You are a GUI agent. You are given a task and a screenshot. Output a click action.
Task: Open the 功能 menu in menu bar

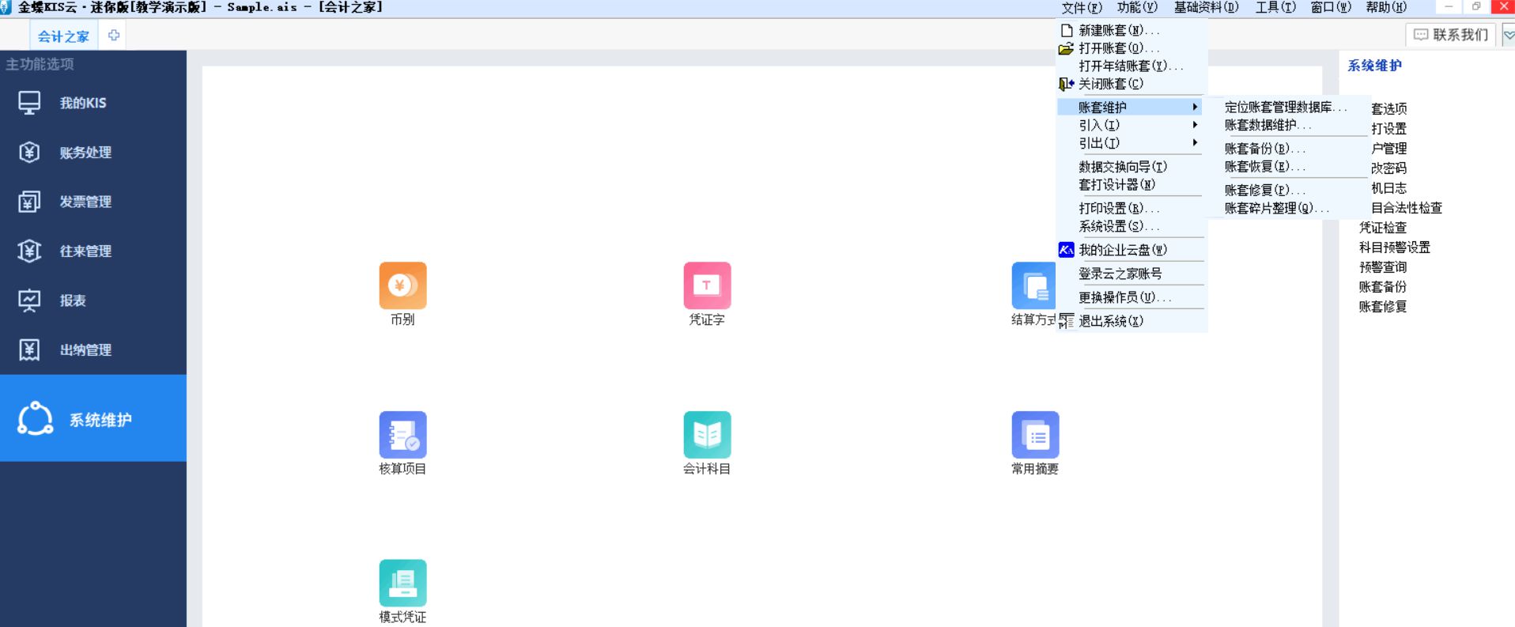pos(1137,8)
